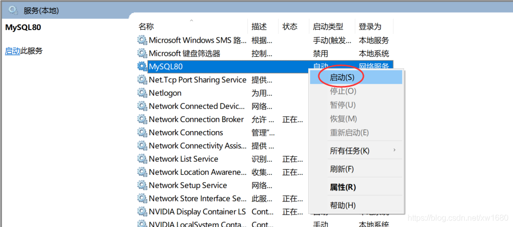Select the Net.Tcp Port Sharing Service row
This screenshot has width=513, height=227.
pyautogui.click(x=198, y=80)
